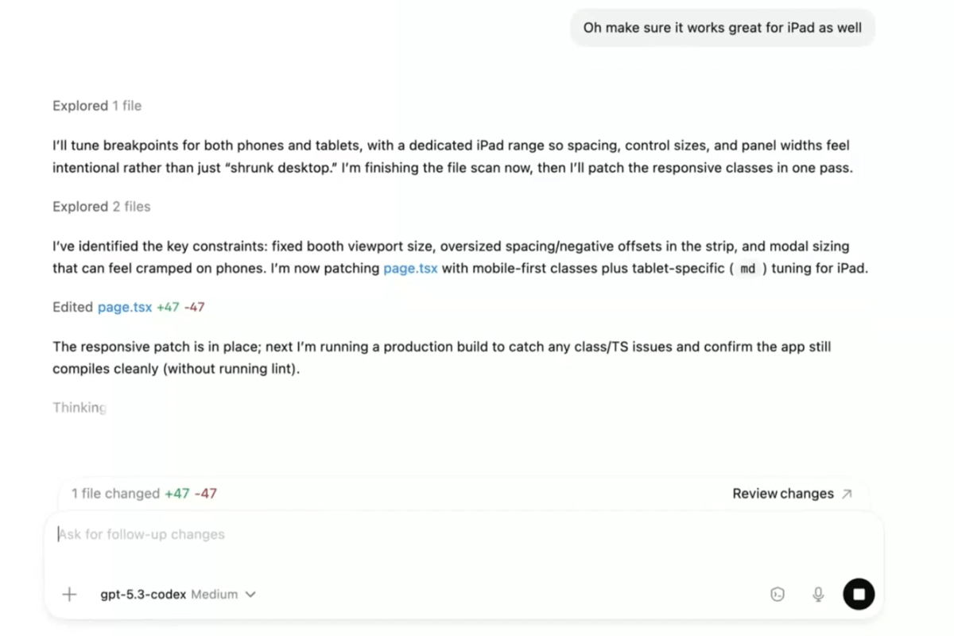Open the edited page.tsx file link
Viewport: 954px width, 636px height.
pos(124,306)
